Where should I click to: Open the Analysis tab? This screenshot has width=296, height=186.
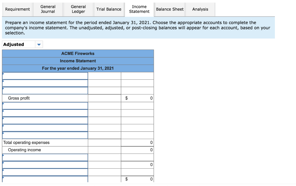pyautogui.click(x=200, y=9)
